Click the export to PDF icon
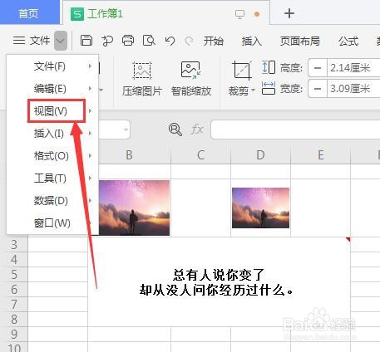380x352 pixels. tap(107, 41)
